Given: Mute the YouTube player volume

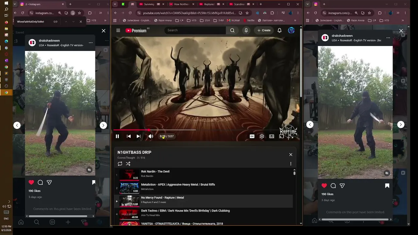Looking at the screenshot, I should pos(151,136).
